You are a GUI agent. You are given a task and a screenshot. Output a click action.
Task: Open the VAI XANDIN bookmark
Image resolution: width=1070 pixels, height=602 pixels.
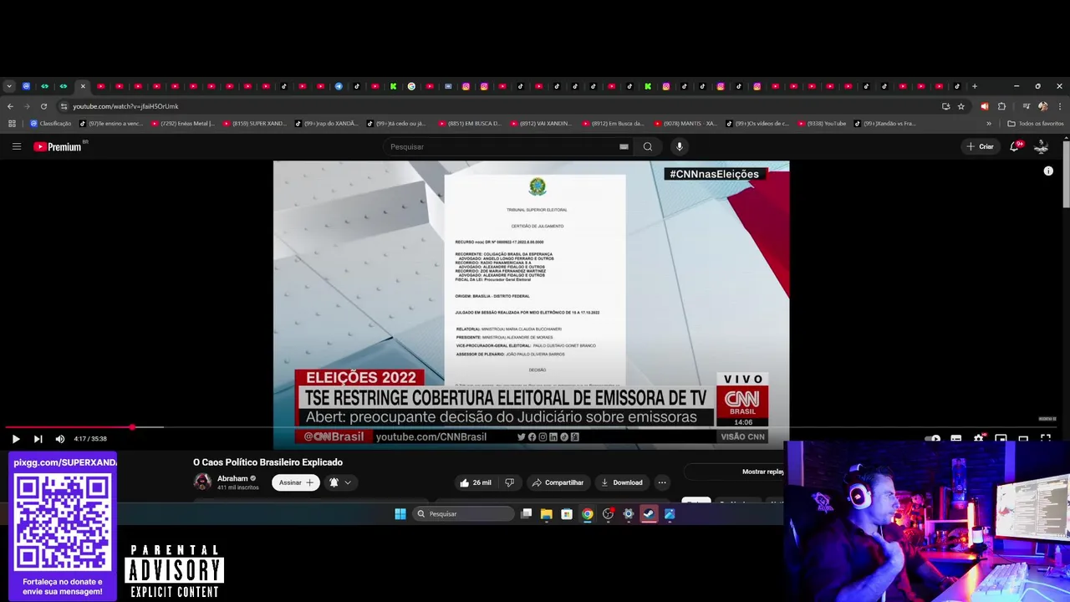(543, 124)
